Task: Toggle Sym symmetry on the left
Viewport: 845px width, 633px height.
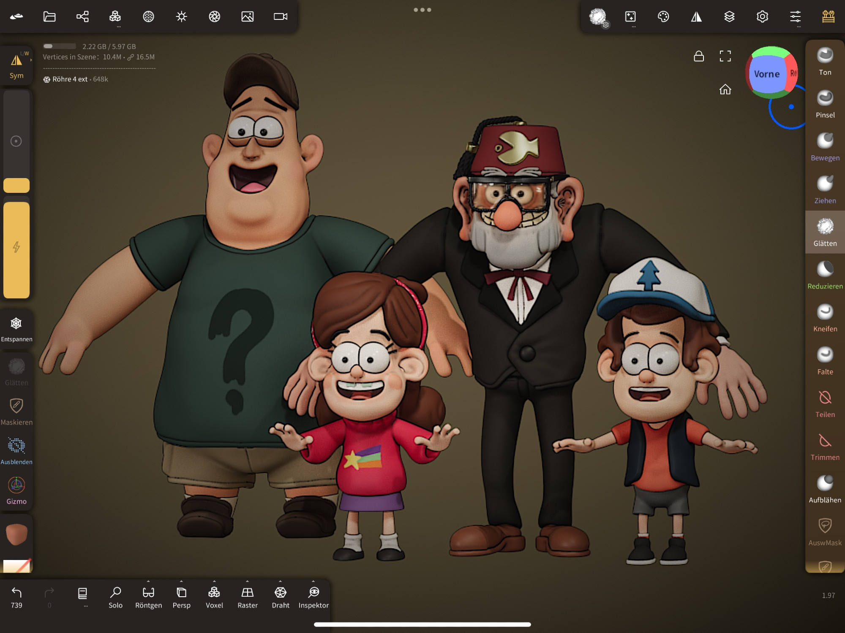Action: pos(16,65)
